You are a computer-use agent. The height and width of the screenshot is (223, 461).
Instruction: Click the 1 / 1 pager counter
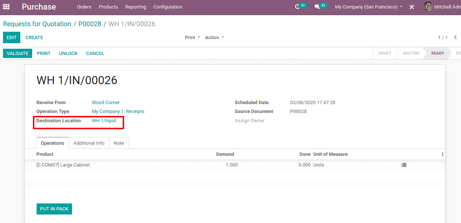point(443,38)
